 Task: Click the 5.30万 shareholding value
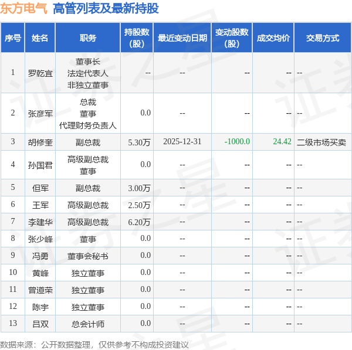(139, 142)
